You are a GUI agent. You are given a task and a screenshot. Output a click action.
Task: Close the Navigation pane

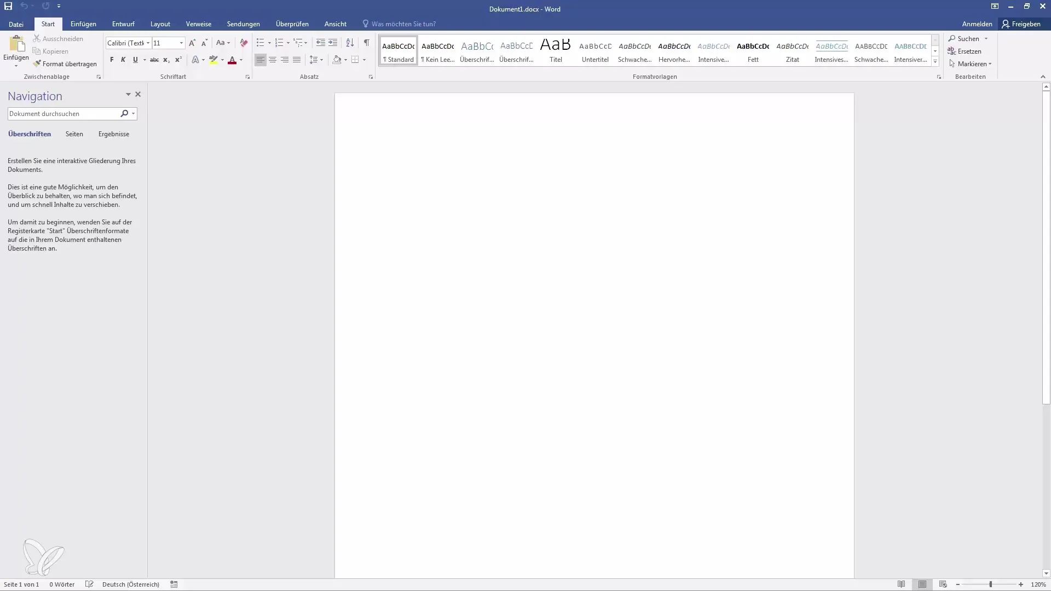coord(138,94)
